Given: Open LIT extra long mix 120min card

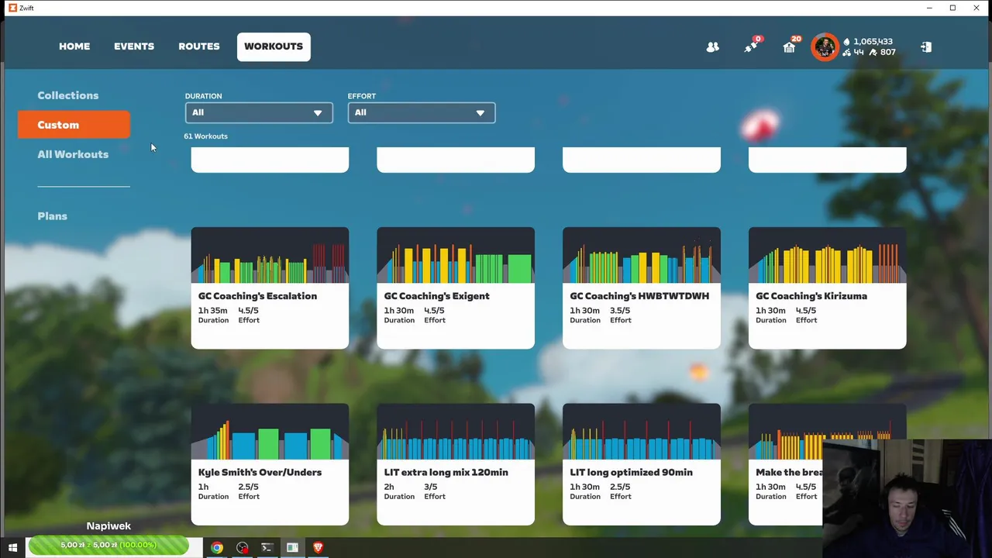Looking at the screenshot, I should tap(456, 464).
